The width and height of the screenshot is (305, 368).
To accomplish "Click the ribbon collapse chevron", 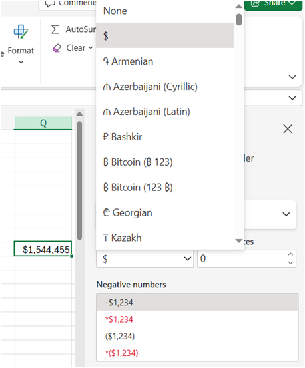I will pyautogui.click(x=292, y=77).
